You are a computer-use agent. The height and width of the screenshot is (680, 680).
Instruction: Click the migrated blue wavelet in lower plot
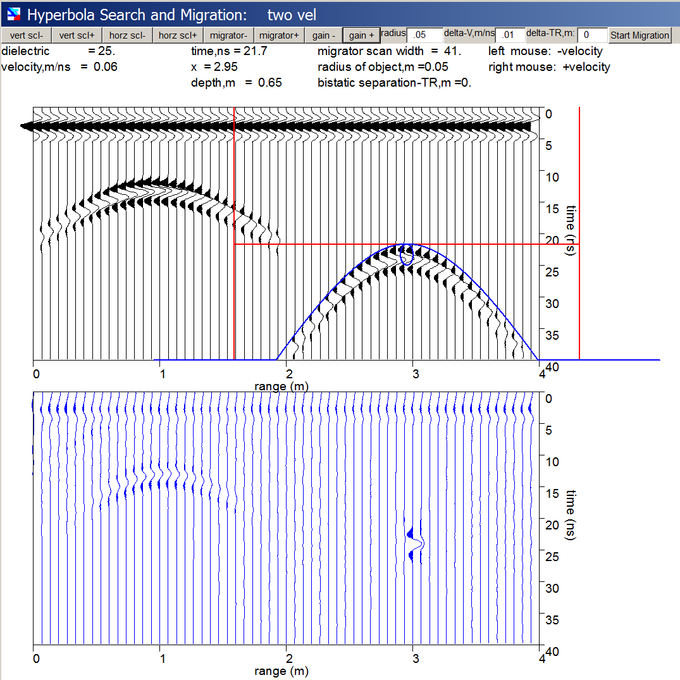[416, 543]
